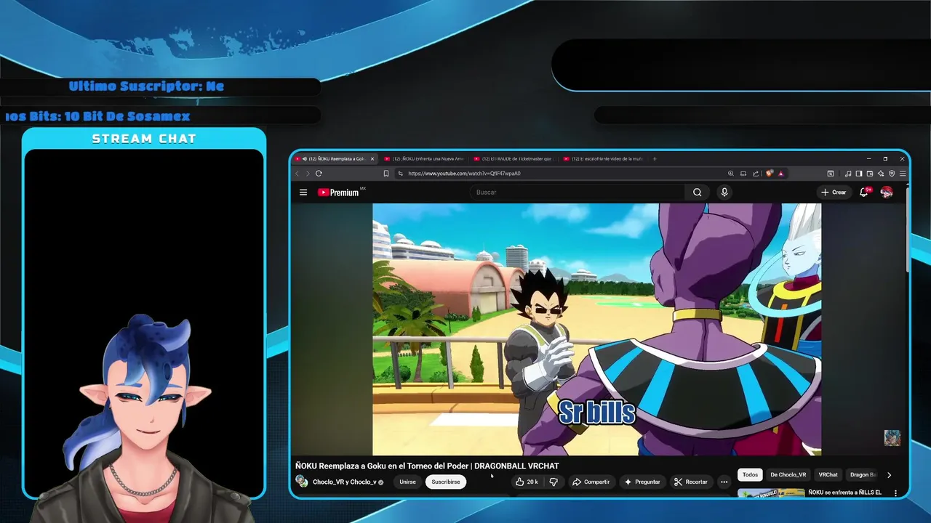Open the account avatar menu

click(x=887, y=192)
